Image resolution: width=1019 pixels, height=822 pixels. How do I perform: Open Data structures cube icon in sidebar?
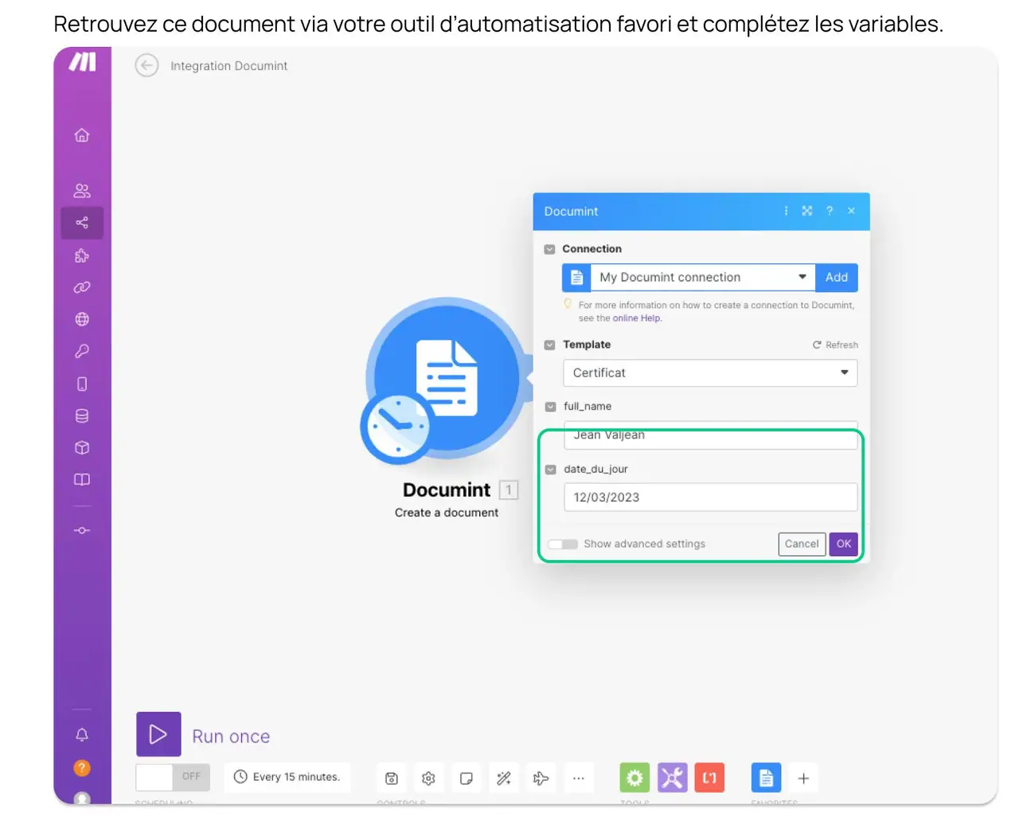point(82,448)
